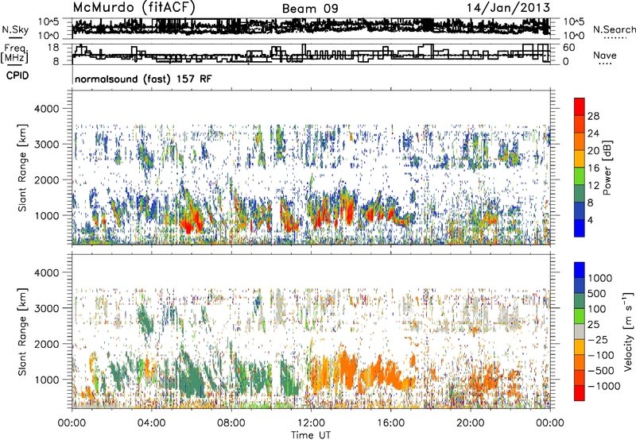Click the '20:00' time axis tick label
This screenshot has width=636, height=440.
tap(471, 423)
